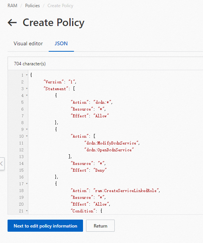
Task: Collapse the Condition fold at line 21
Action: [x=27, y=211]
